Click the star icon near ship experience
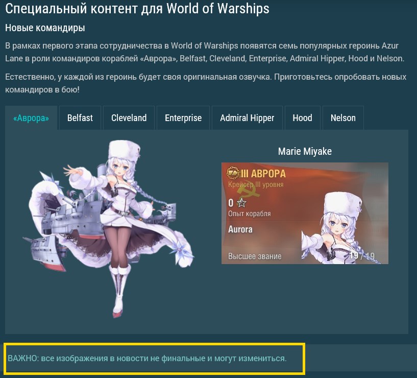The width and height of the screenshot is (417, 378). (241, 203)
